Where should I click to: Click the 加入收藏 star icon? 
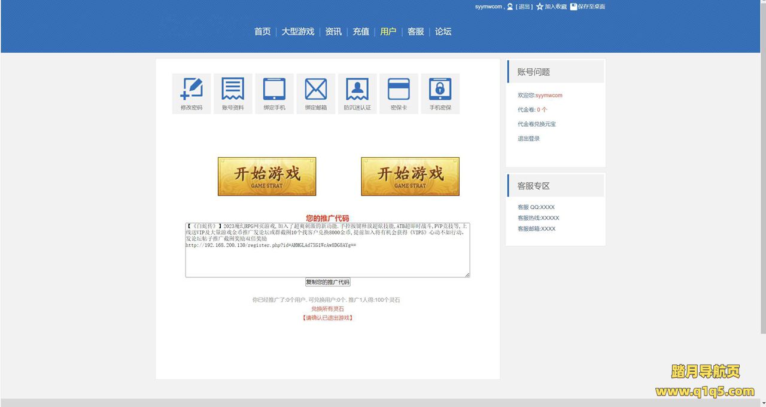point(540,7)
